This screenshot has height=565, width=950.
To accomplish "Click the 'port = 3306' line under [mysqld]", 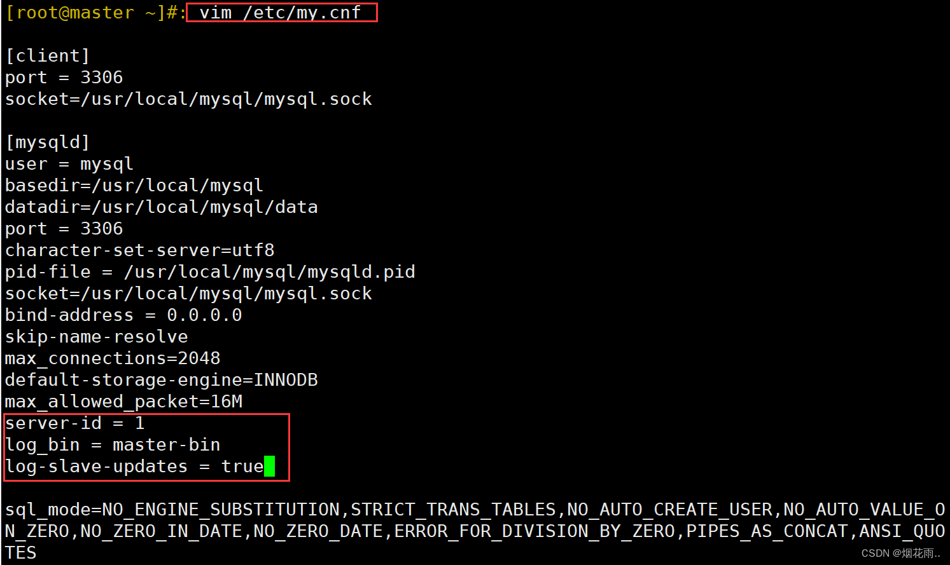I will pyautogui.click(x=64, y=229).
